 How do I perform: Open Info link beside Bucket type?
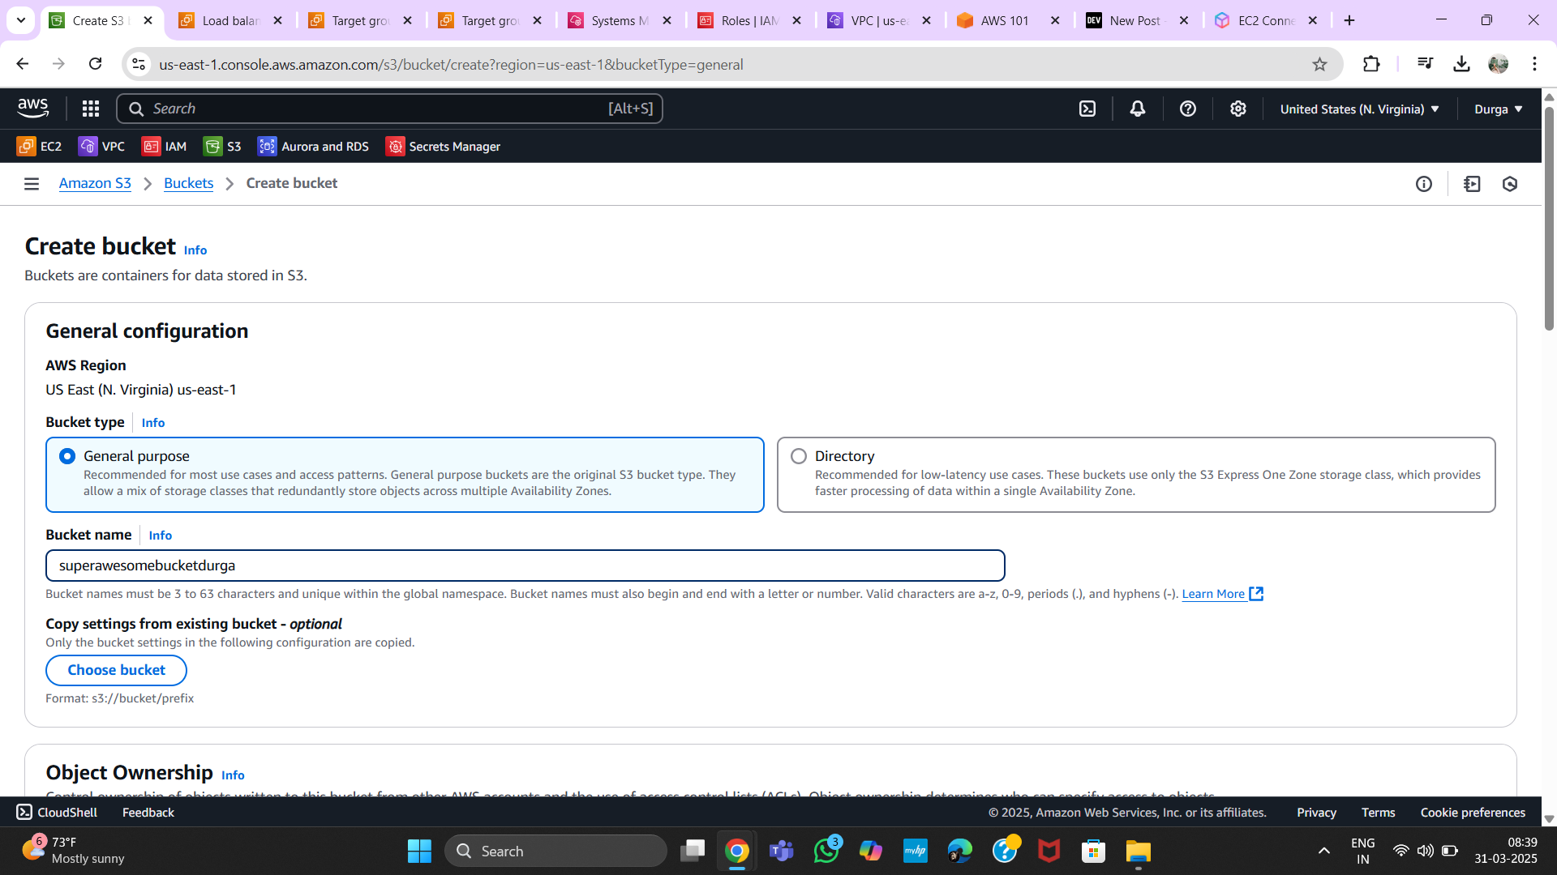click(153, 422)
